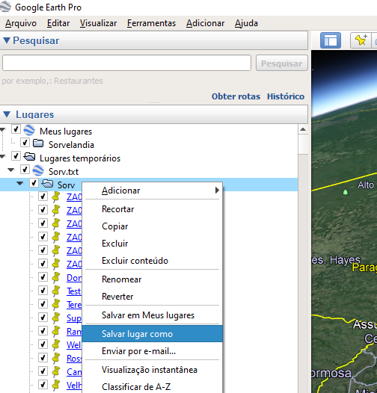The image size is (377, 393).
Task: Click the Lugares temporários folder icon
Action: pos(29,157)
